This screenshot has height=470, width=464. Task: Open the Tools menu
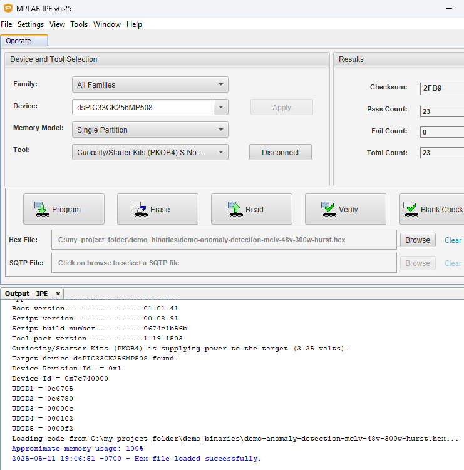79,24
